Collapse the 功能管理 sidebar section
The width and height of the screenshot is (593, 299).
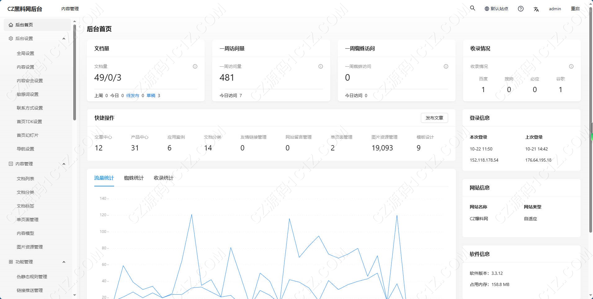[64, 262]
